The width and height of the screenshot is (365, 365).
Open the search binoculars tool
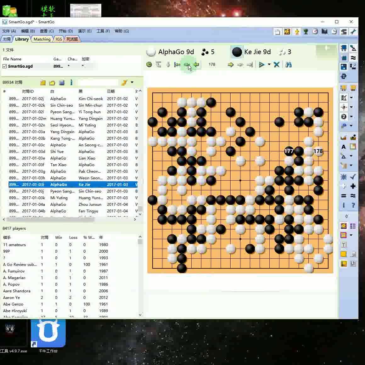click(288, 65)
